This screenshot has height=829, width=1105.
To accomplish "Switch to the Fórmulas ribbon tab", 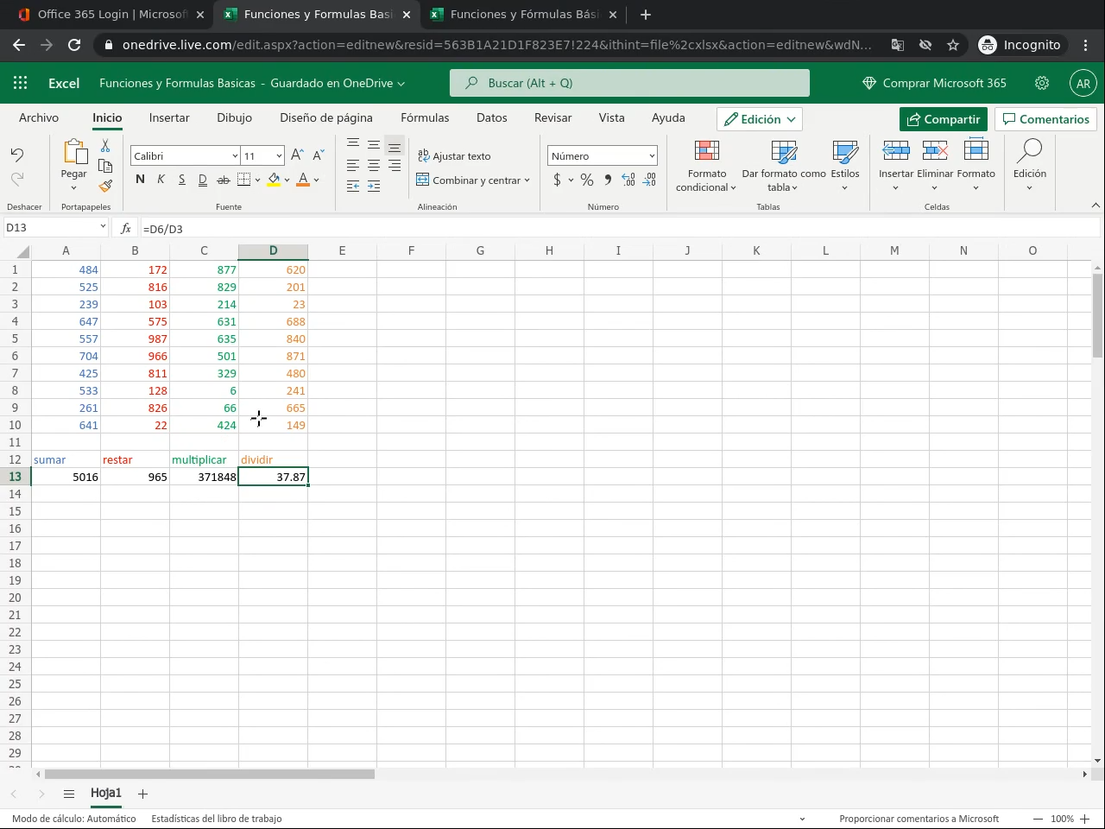I will click(425, 118).
